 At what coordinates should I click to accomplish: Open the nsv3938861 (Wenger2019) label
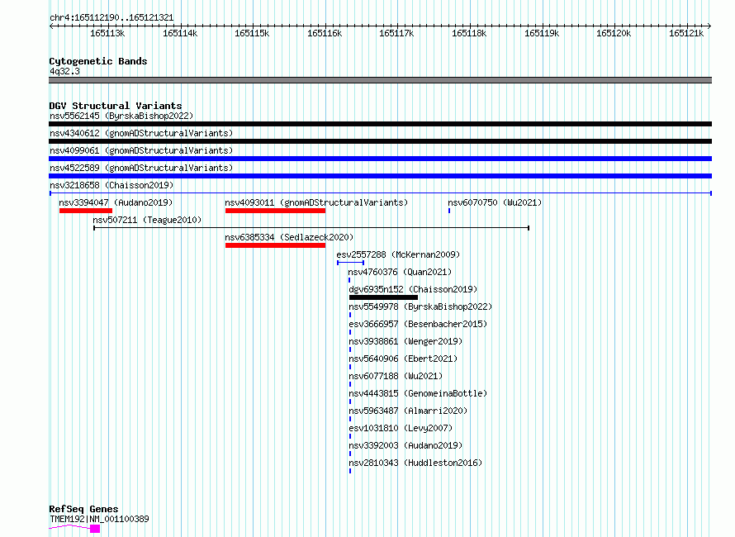tap(405, 341)
